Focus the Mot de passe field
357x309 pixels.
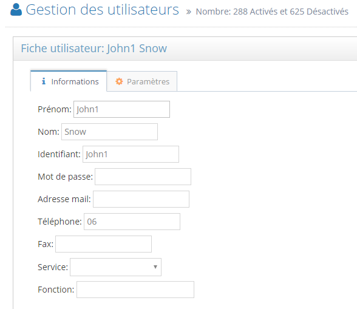143,177
